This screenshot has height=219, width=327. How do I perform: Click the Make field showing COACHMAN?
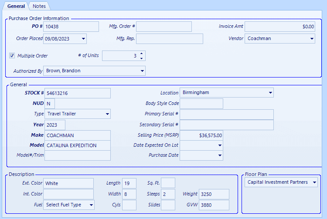coord(78,135)
